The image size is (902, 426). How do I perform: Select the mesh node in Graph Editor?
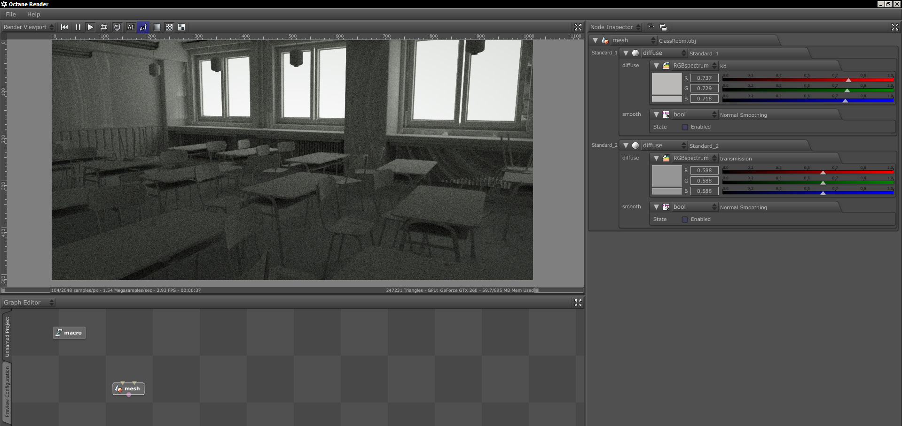128,388
